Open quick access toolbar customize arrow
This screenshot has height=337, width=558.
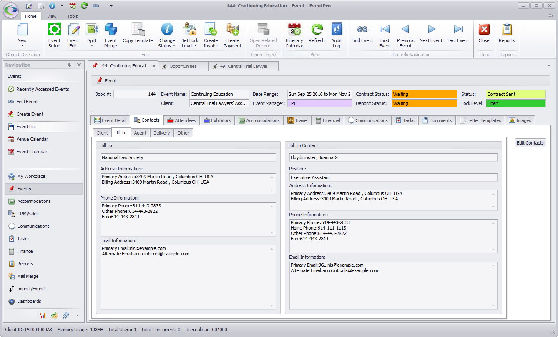111,6
